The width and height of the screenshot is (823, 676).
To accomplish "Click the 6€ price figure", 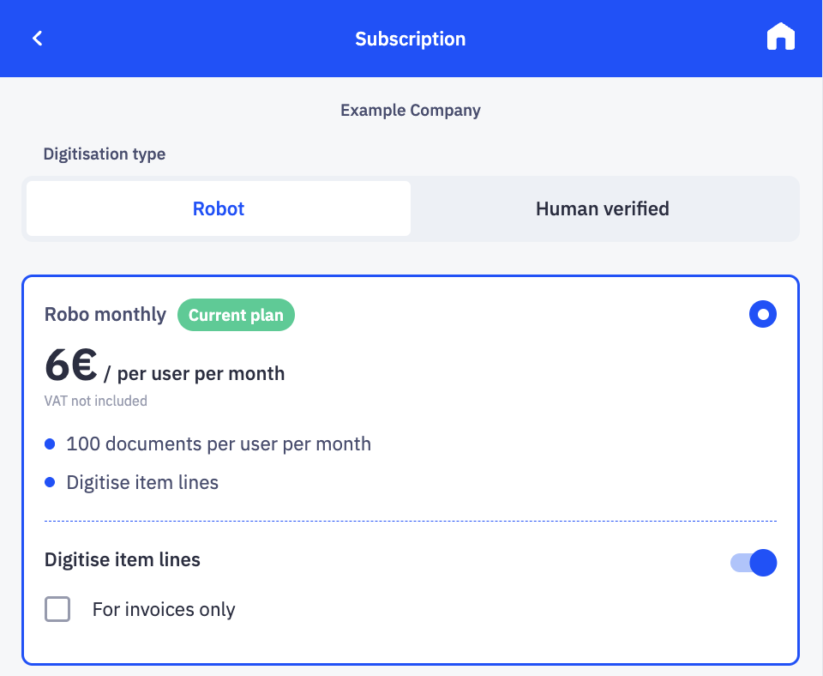I will [x=71, y=365].
